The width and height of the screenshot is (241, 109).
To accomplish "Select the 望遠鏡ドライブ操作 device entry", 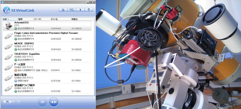I will coord(47,88).
